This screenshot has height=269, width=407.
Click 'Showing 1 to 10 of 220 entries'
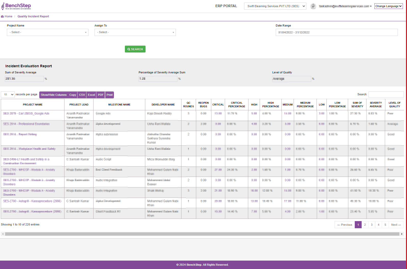[x=20, y=224]
